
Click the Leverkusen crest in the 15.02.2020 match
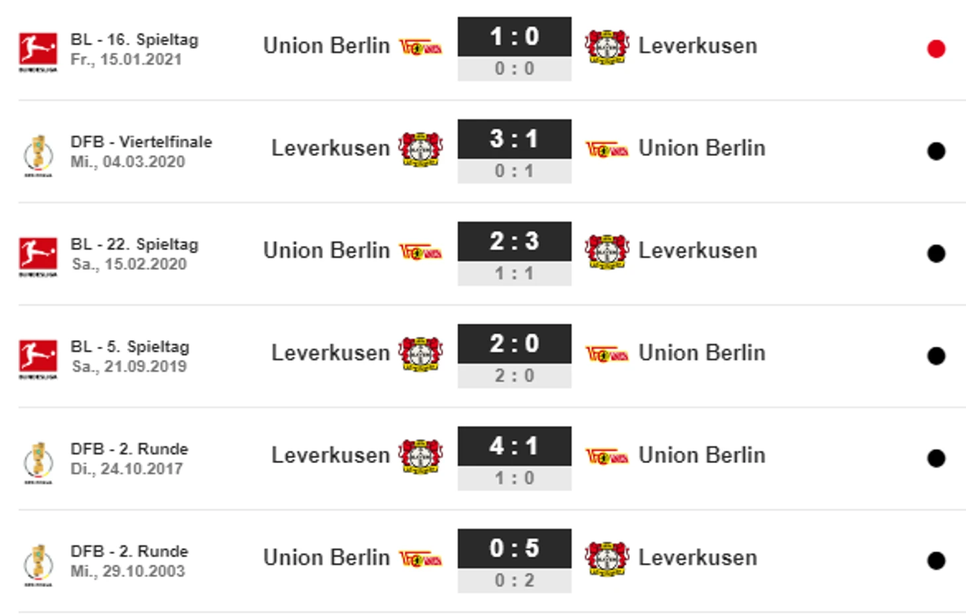click(607, 251)
